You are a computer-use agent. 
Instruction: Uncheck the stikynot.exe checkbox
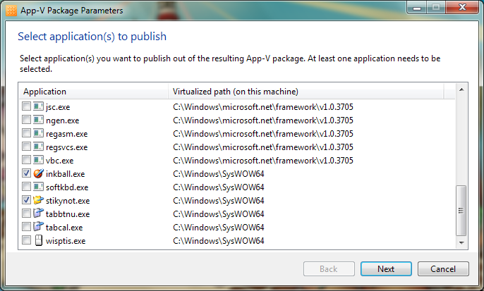tap(27, 200)
